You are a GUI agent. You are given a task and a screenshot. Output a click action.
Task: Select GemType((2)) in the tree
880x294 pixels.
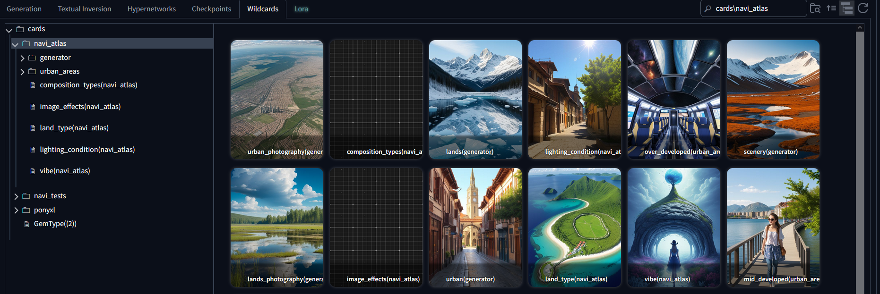[55, 224]
